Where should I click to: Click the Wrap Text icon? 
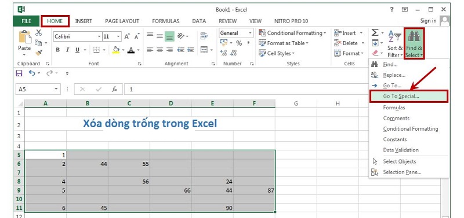pos(204,36)
